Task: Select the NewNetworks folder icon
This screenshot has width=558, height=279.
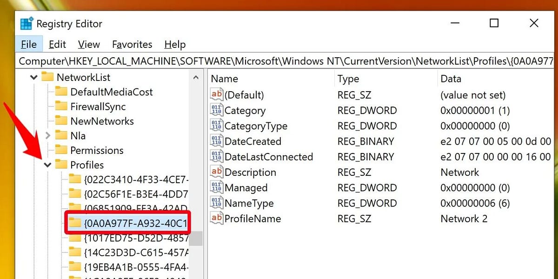Action: 61,120
